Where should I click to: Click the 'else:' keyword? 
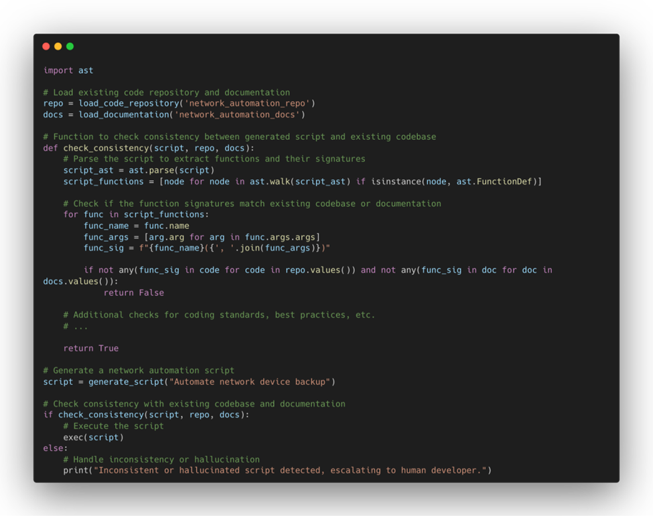coord(56,448)
